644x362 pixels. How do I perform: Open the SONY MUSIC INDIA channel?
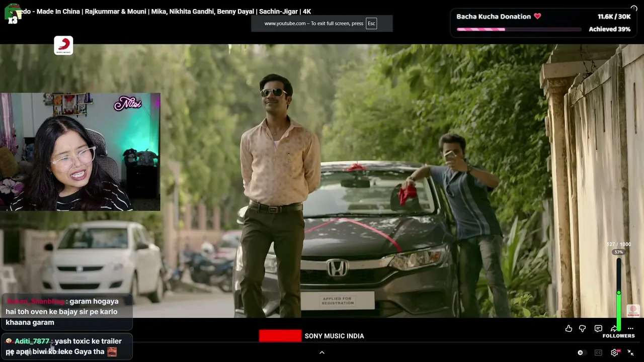tap(334, 336)
